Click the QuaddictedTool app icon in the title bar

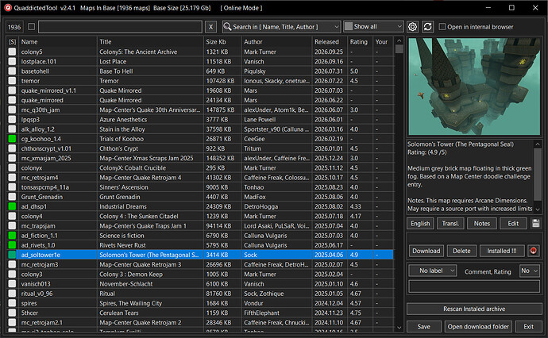pos(8,8)
